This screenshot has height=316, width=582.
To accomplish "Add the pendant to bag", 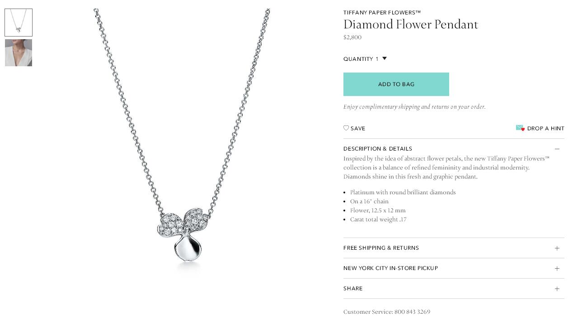I will coord(396,84).
